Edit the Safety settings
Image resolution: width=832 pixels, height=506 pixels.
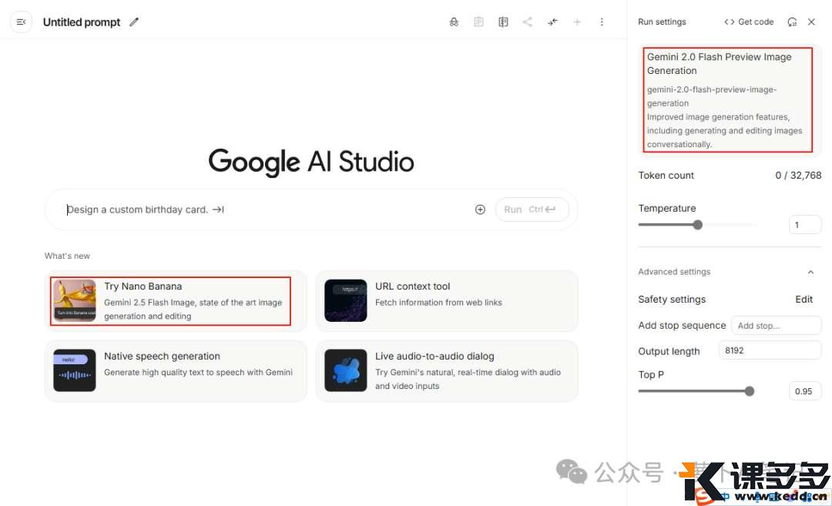[x=803, y=300]
